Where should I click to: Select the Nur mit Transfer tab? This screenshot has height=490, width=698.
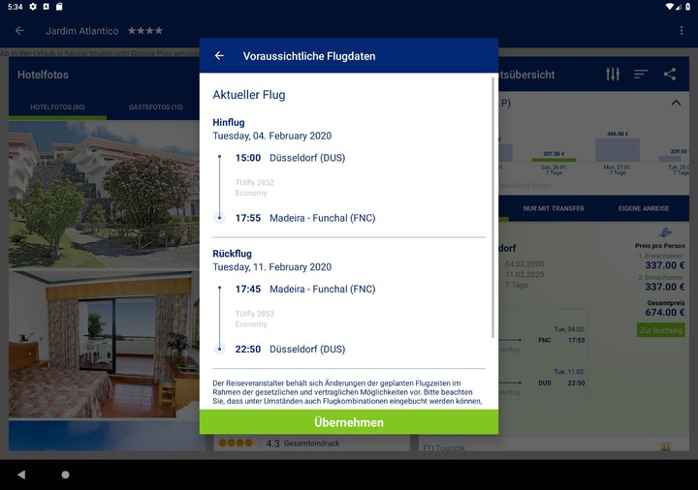554,208
